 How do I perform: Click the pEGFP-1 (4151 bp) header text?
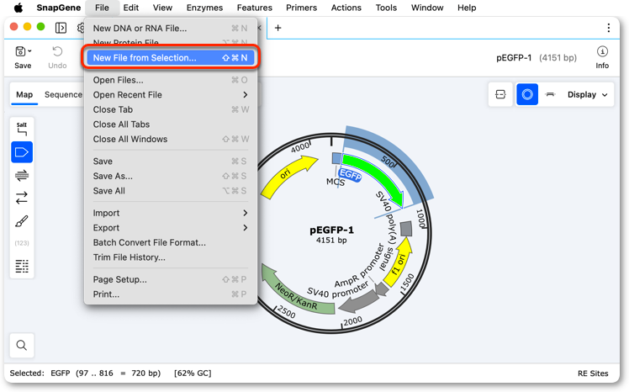(x=536, y=58)
